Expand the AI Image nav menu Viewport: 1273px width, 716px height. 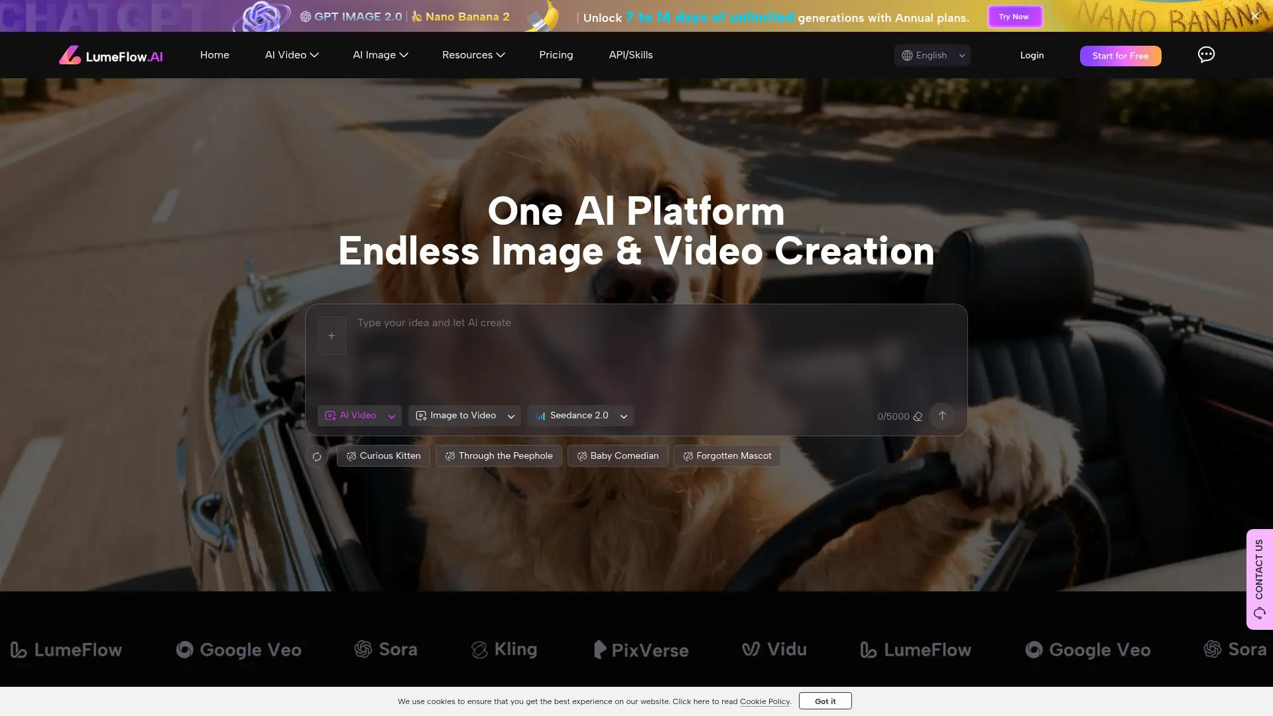coord(380,55)
